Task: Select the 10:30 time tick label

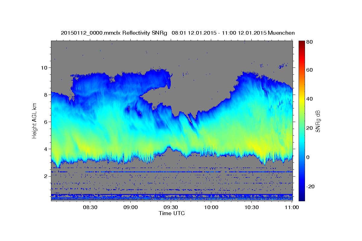Action: point(251,207)
